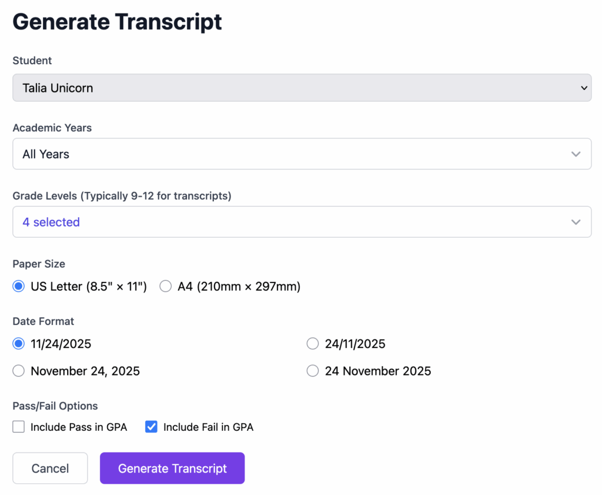Click the Include Pass in GPA label

79,427
